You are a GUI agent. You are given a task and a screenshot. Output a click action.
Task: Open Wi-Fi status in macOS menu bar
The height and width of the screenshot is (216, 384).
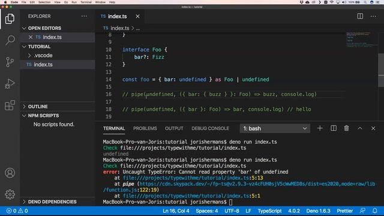click(x=332, y=2)
